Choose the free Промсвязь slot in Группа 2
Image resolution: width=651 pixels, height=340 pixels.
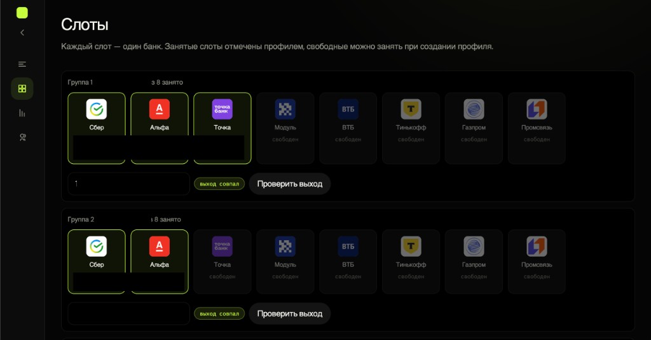(x=537, y=262)
